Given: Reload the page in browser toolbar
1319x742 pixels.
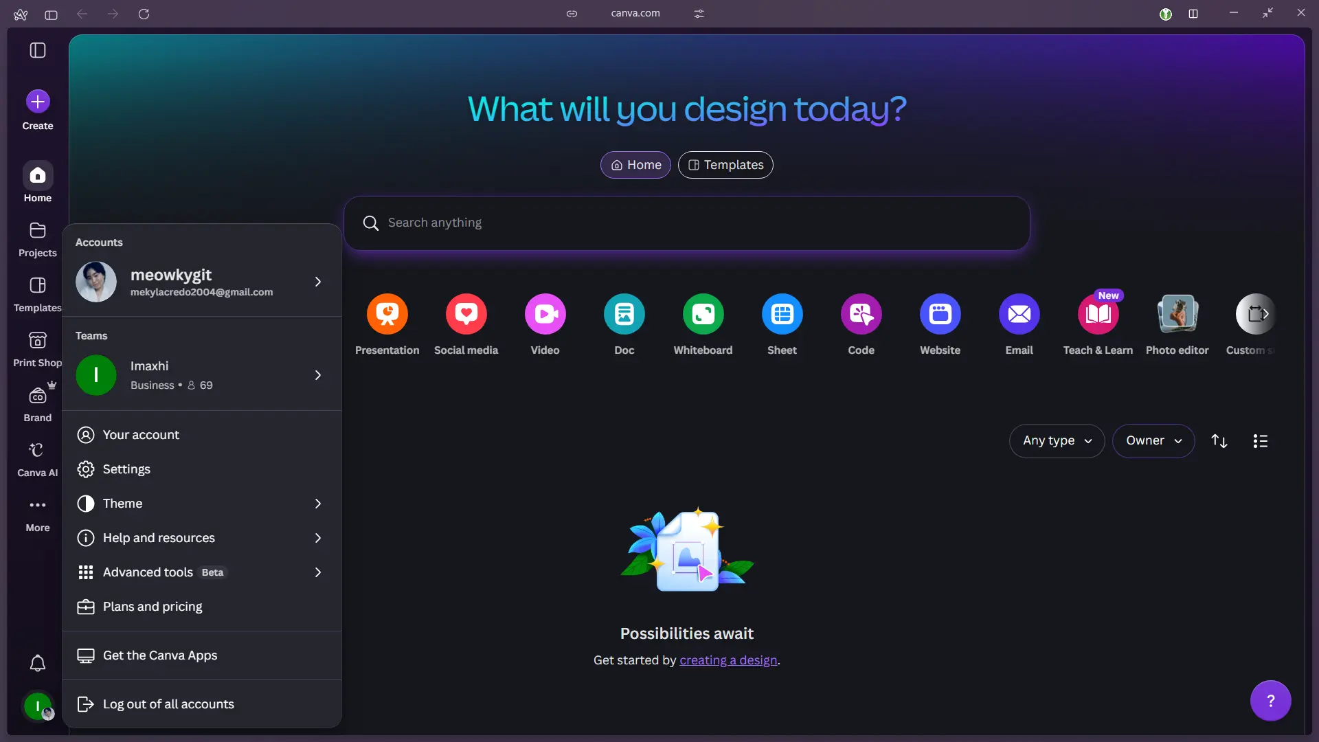Looking at the screenshot, I should click(144, 14).
